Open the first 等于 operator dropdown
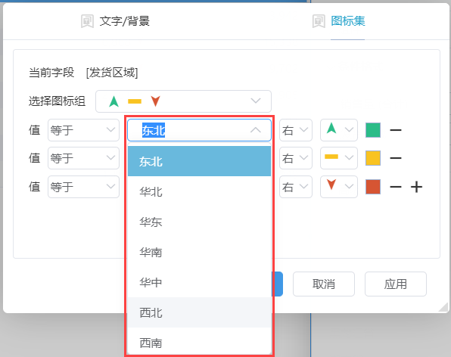Image resolution: width=451 pixels, height=357 pixels. coord(83,130)
